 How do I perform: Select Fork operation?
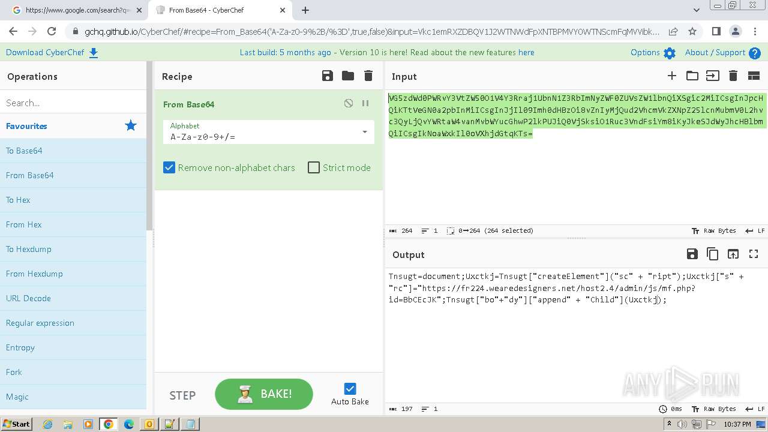click(x=73, y=372)
